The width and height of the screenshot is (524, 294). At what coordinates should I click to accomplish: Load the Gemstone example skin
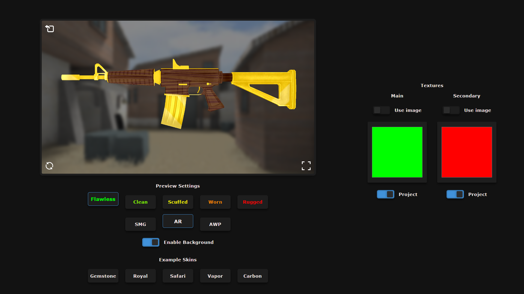pos(103,276)
